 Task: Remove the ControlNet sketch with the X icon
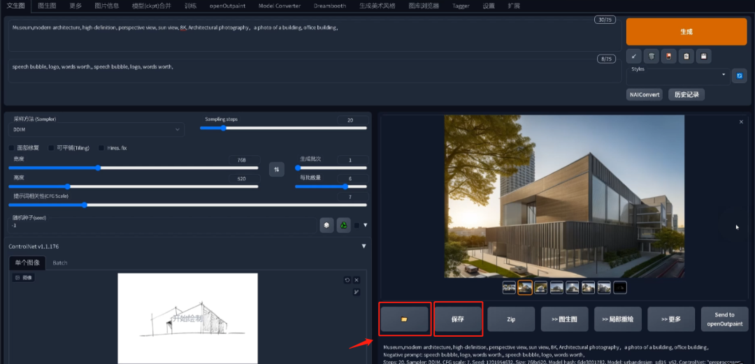357,279
